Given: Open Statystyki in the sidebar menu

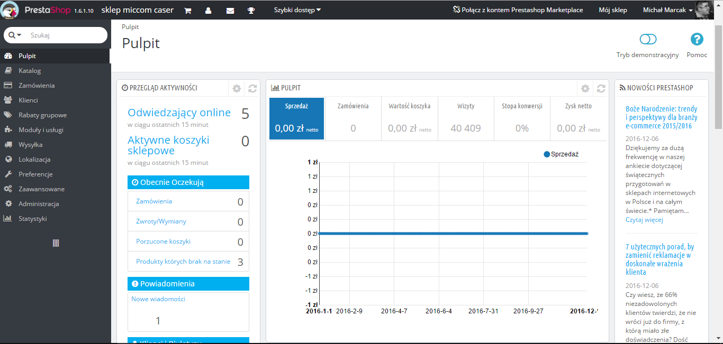Looking at the screenshot, I should click(33, 219).
